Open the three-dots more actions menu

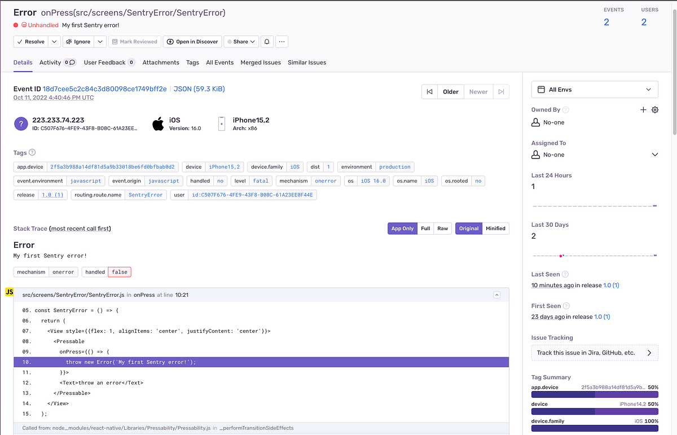coord(282,42)
